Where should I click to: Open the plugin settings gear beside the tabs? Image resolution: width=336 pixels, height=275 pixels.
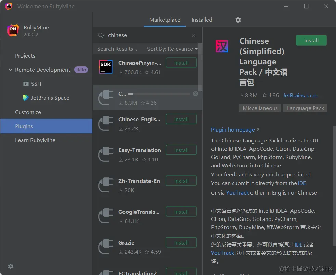238,20
